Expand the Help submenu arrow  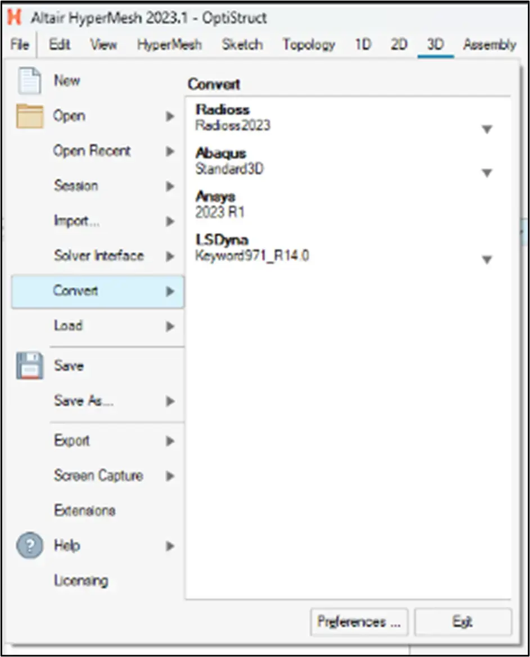[170, 546]
